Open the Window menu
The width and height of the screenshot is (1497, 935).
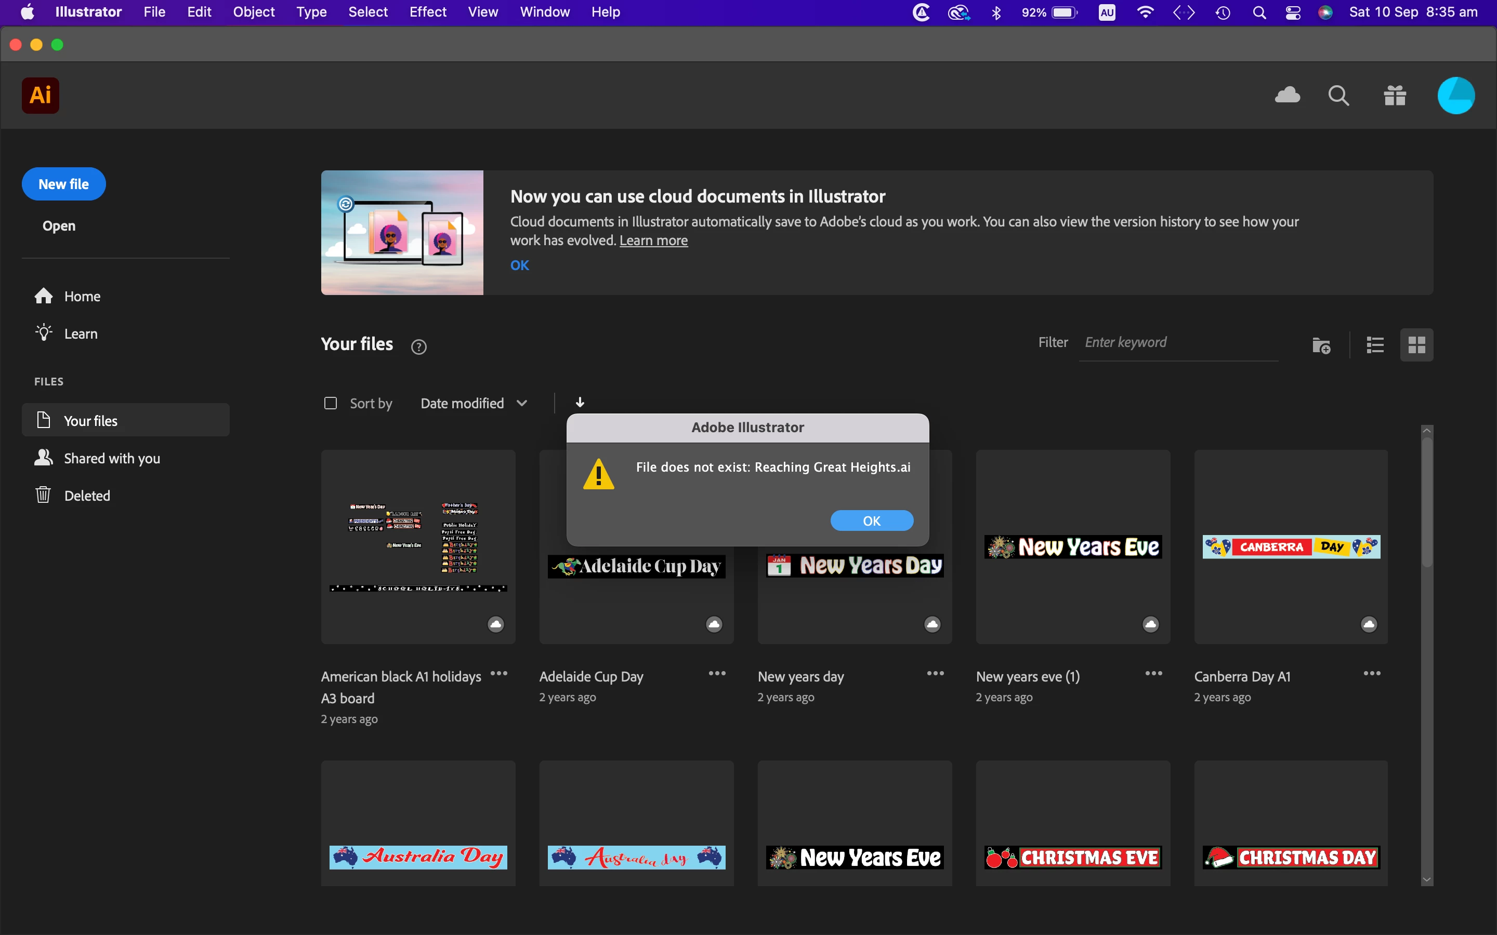click(544, 12)
